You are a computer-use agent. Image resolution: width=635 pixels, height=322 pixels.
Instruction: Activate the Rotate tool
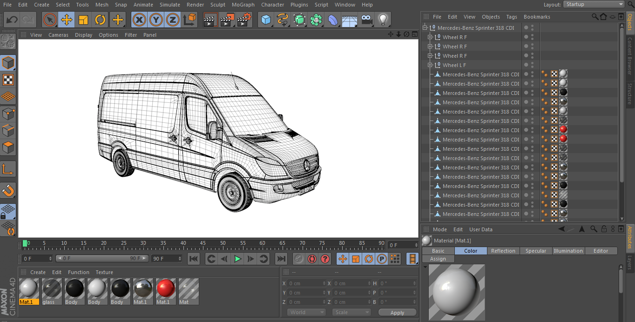100,20
